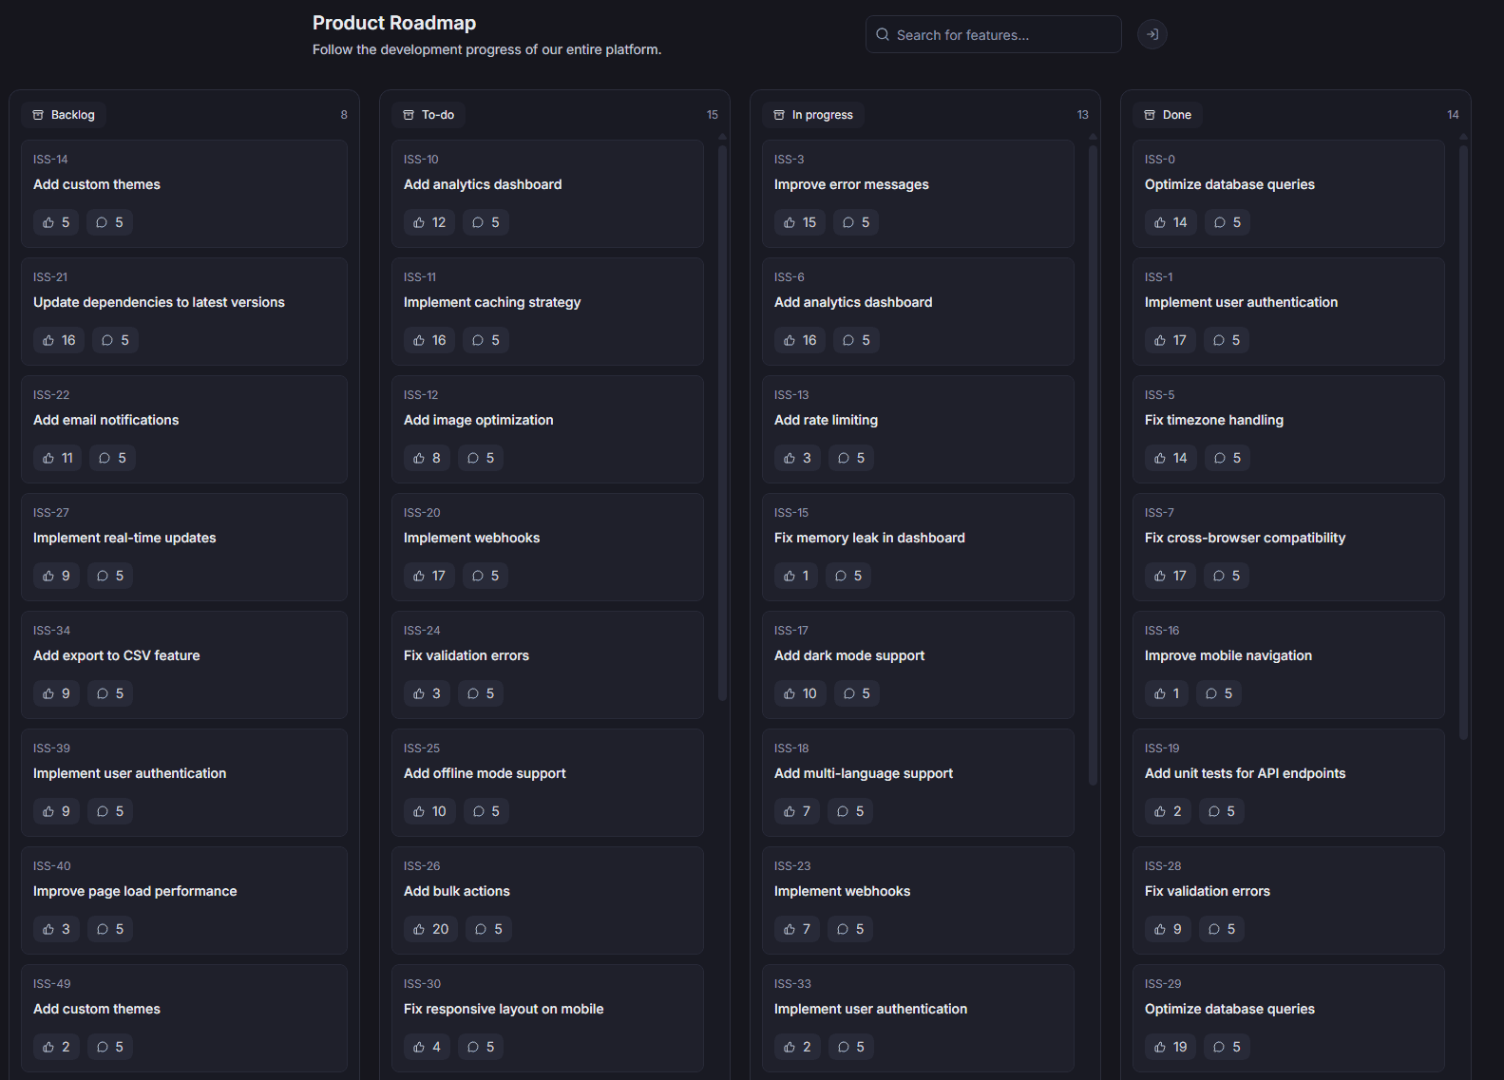Upvote ISS-14 Add custom themes

56,222
